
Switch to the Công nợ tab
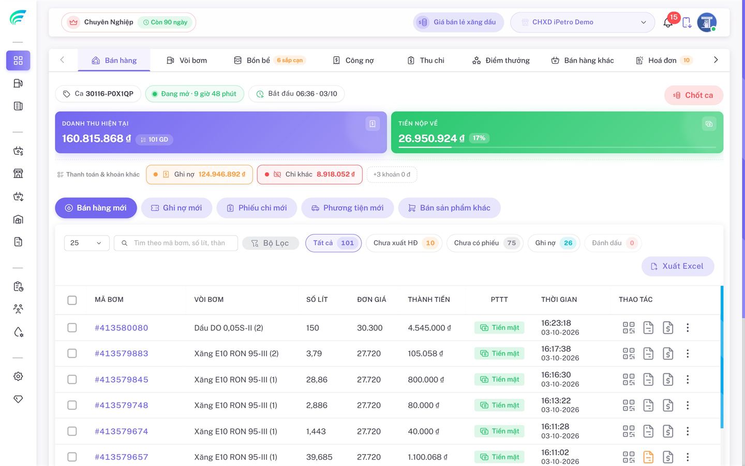click(353, 61)
